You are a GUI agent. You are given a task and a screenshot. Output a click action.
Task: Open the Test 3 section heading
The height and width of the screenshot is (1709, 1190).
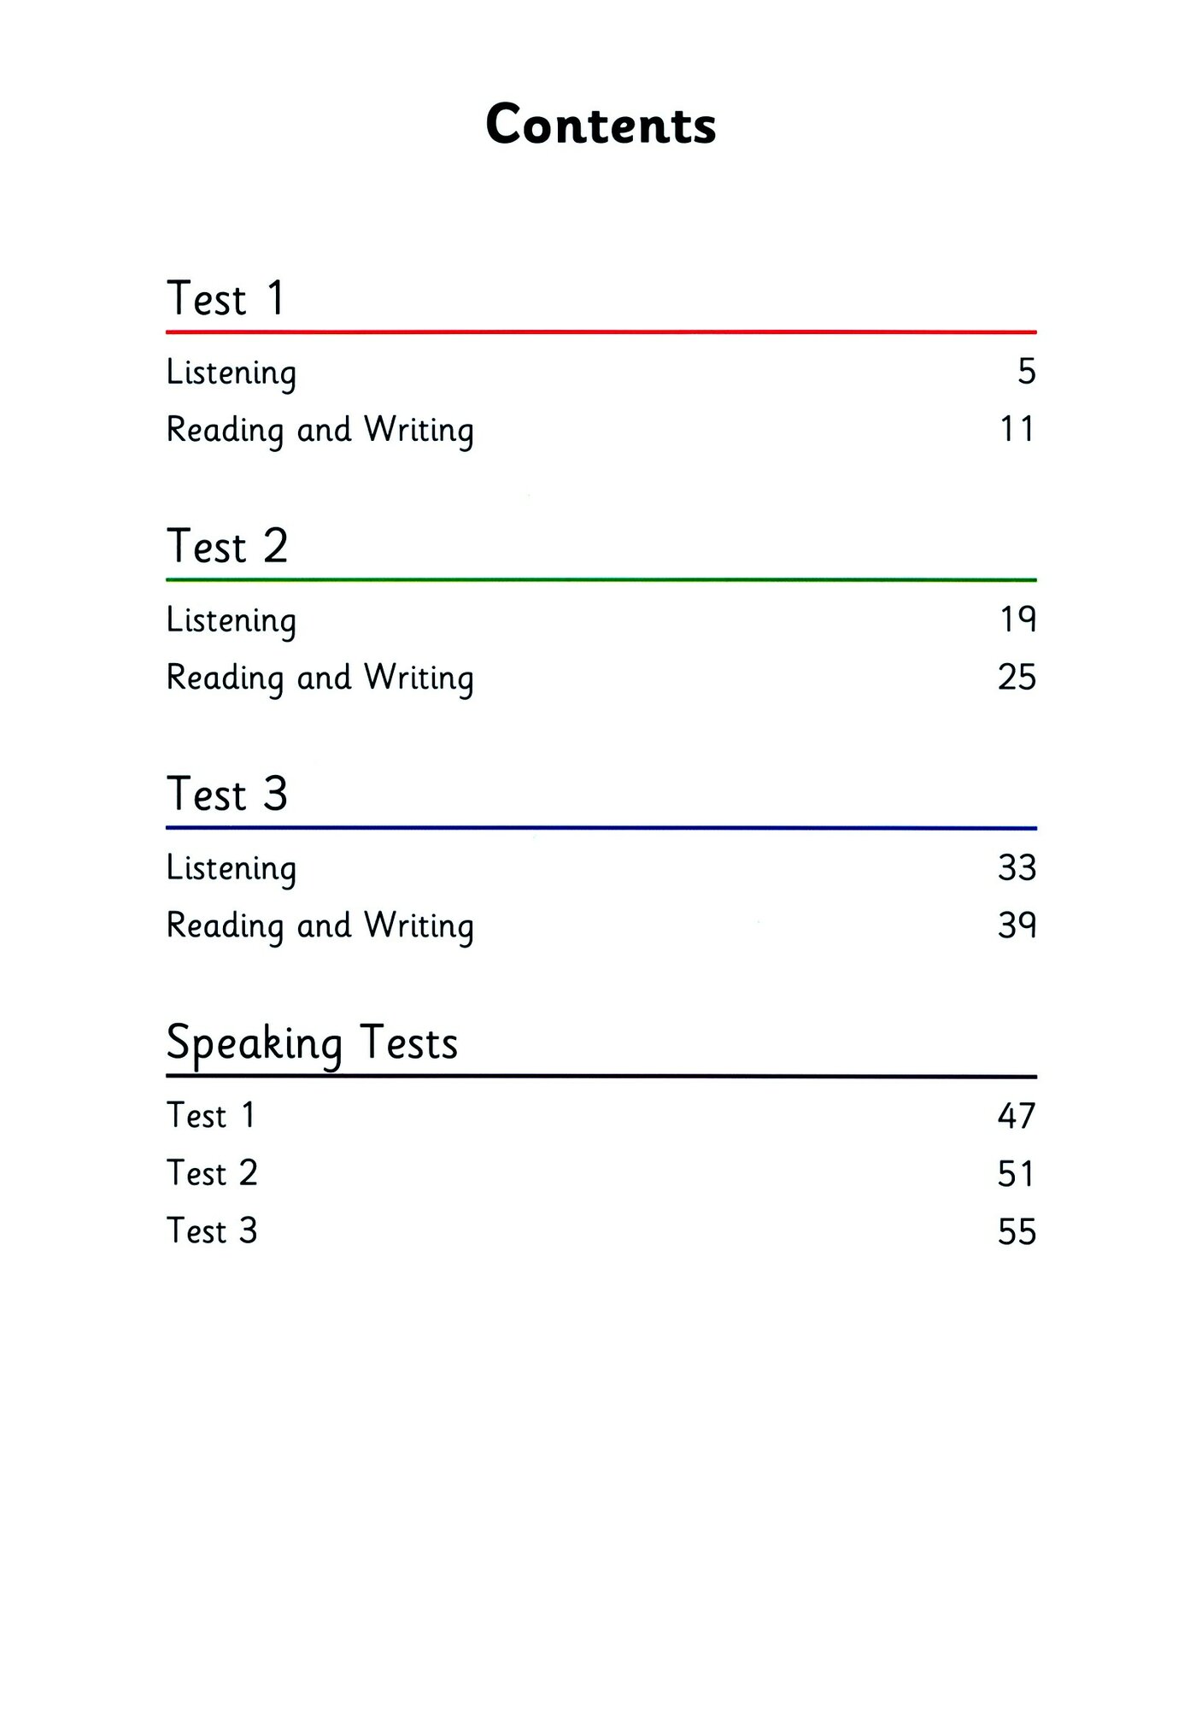point(227,794)
